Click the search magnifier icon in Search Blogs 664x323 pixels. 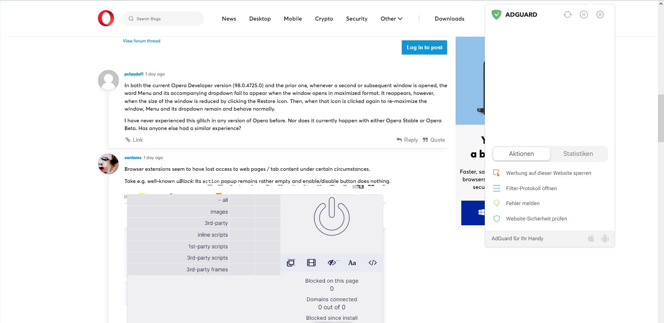pos(131,19)
